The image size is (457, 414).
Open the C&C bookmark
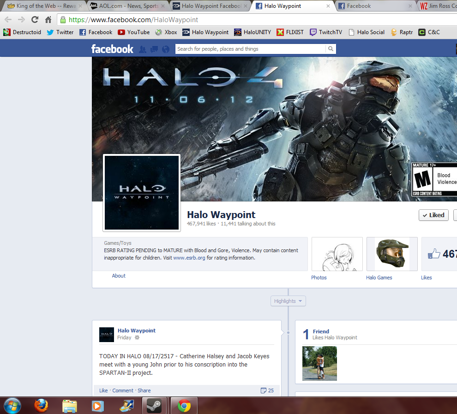(x=429, y=32)
